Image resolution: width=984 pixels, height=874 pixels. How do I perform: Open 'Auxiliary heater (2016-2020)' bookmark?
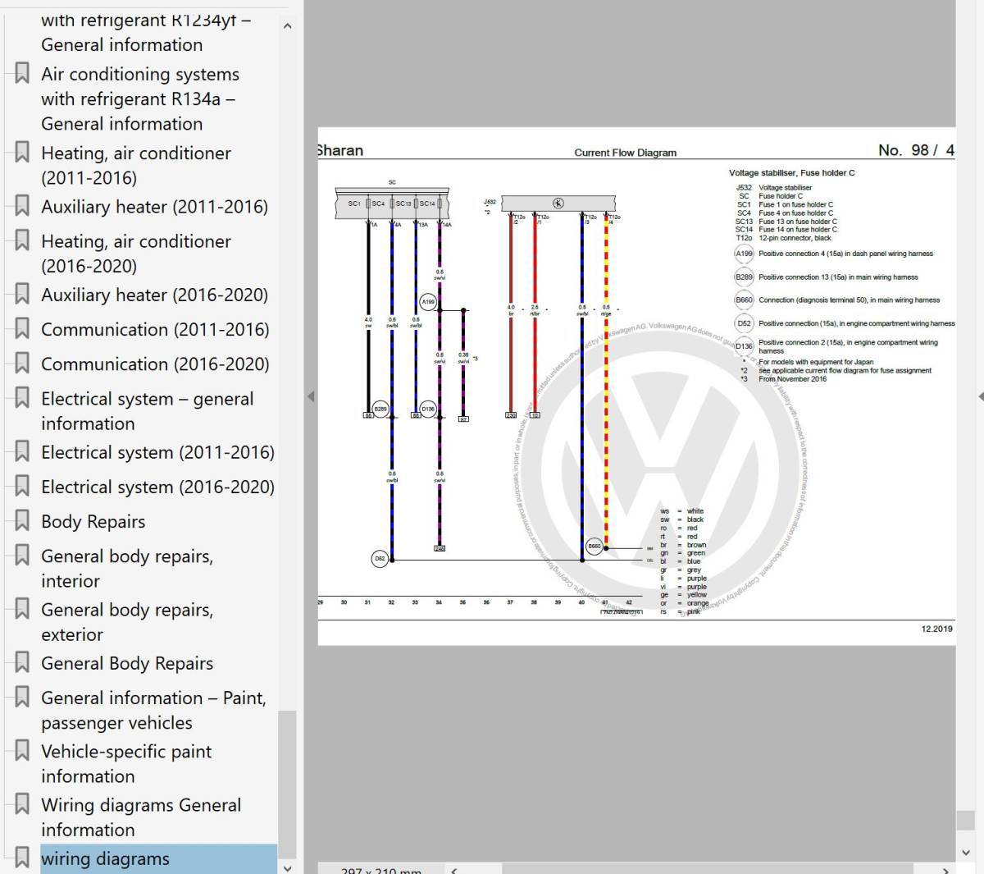point(154,295)
